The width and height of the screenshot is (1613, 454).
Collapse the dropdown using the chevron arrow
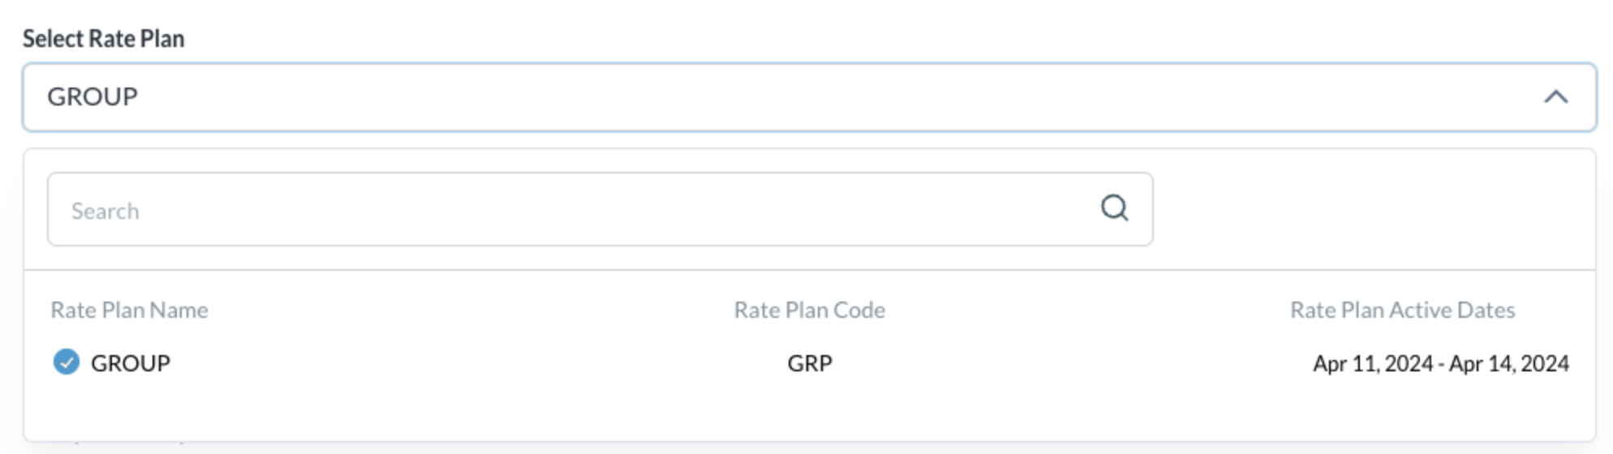pos(1555,97)
